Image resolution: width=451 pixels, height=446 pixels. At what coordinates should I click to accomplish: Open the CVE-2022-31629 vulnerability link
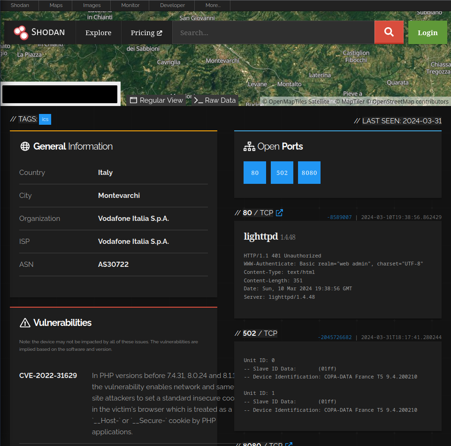point(48,375)
